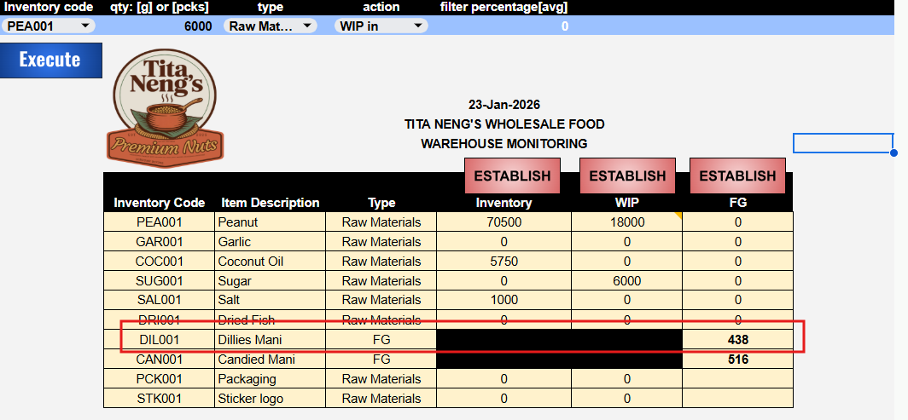The width and height of the screenshot is (908, 420).
Task: Select the filter percentage value cell
Action: click(504, 26)
